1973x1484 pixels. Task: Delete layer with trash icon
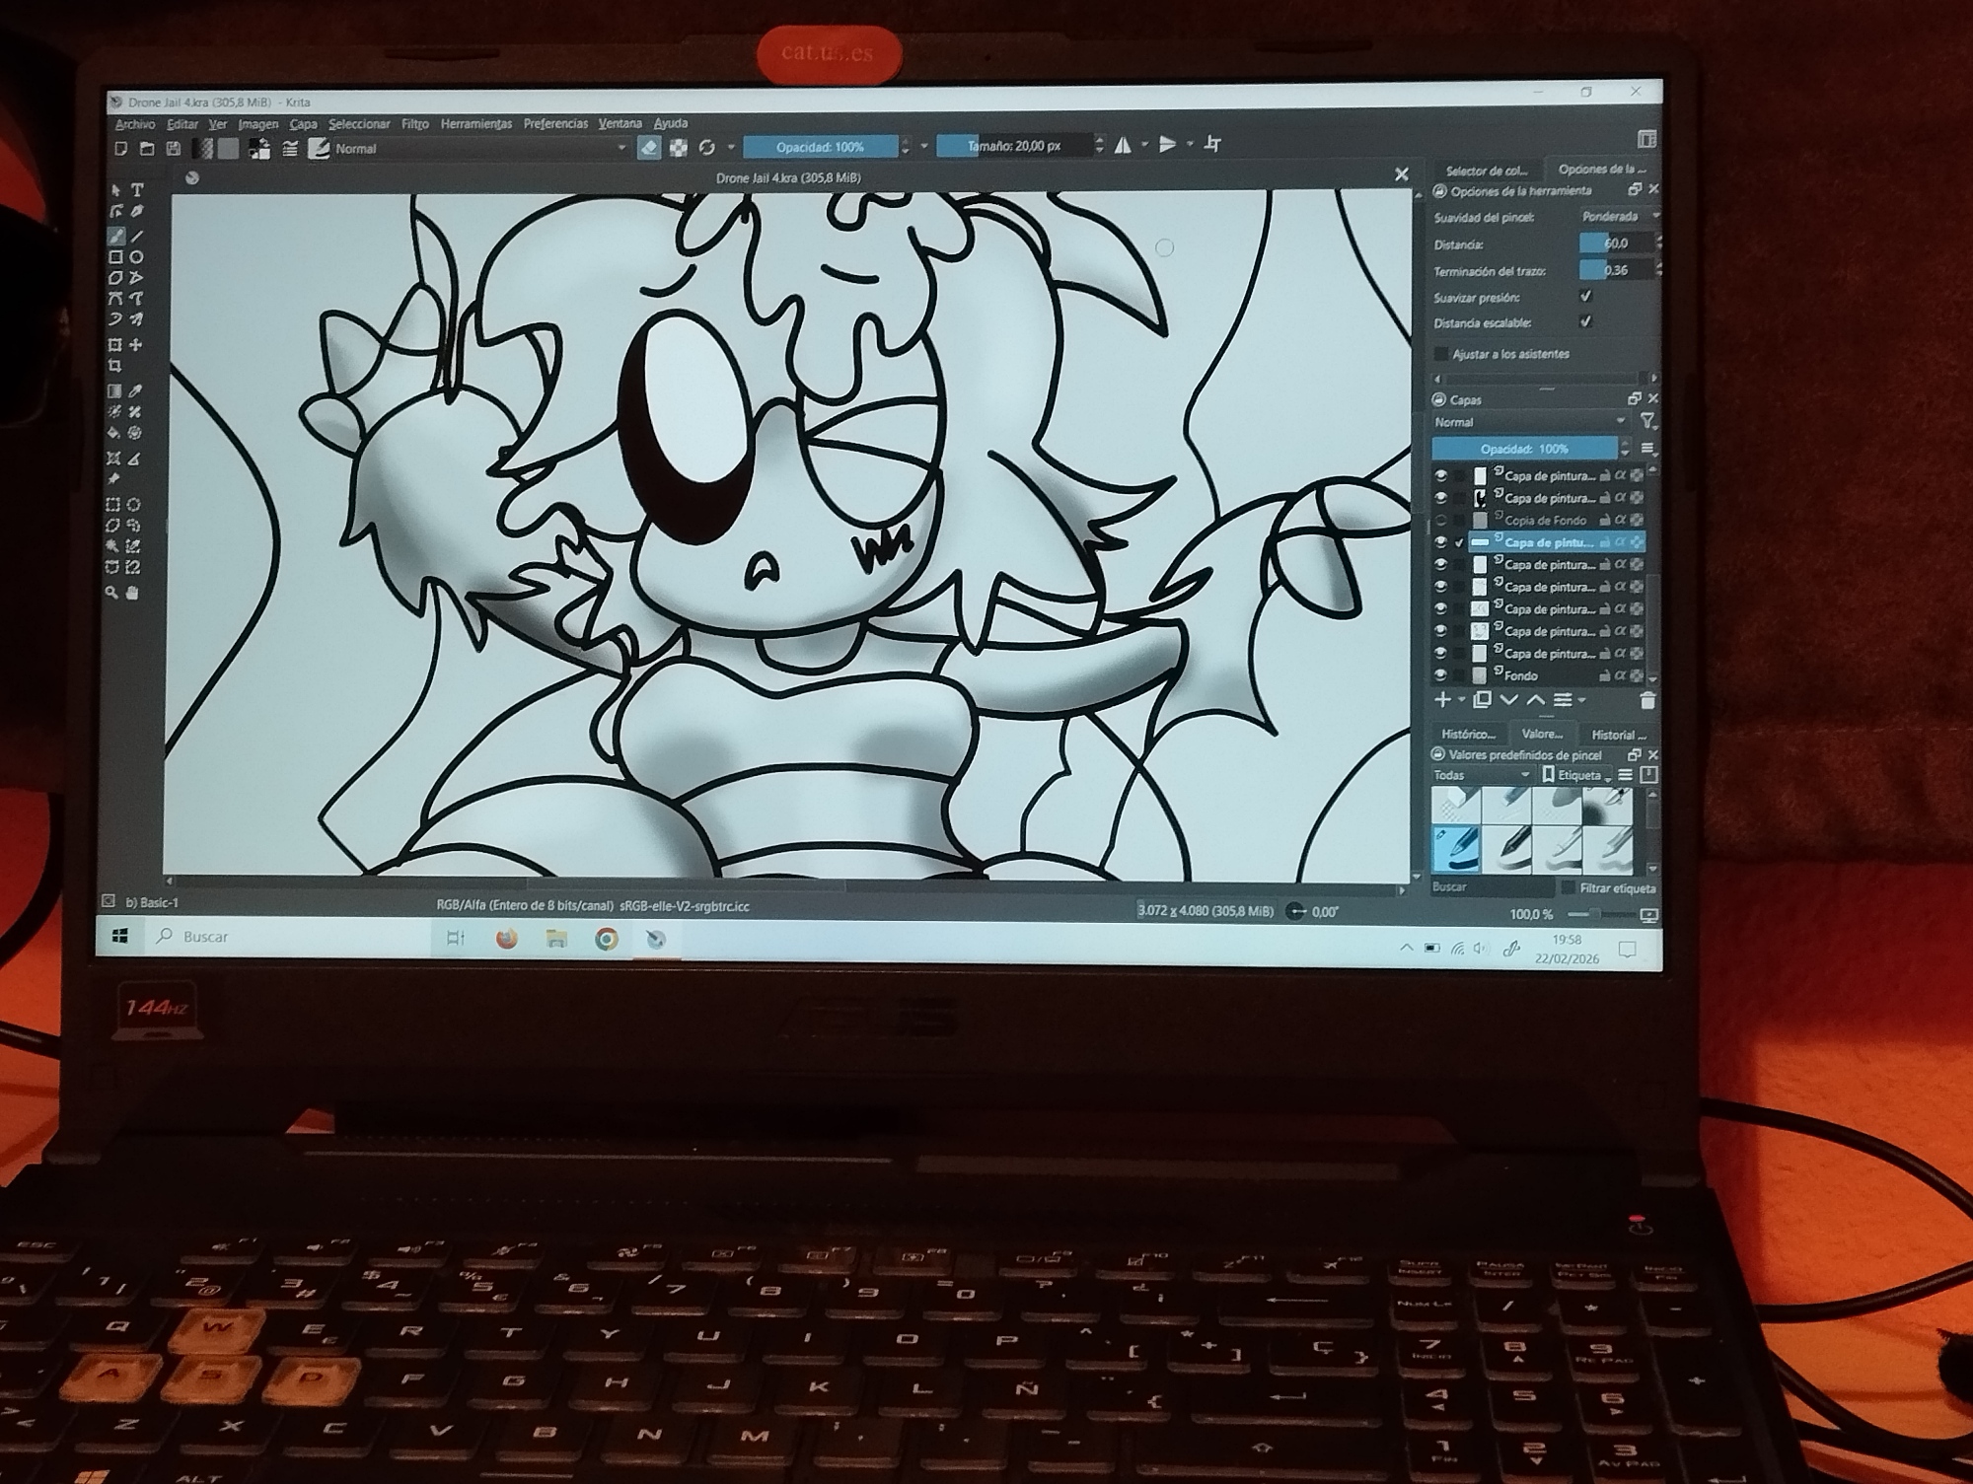point(1646,700)
